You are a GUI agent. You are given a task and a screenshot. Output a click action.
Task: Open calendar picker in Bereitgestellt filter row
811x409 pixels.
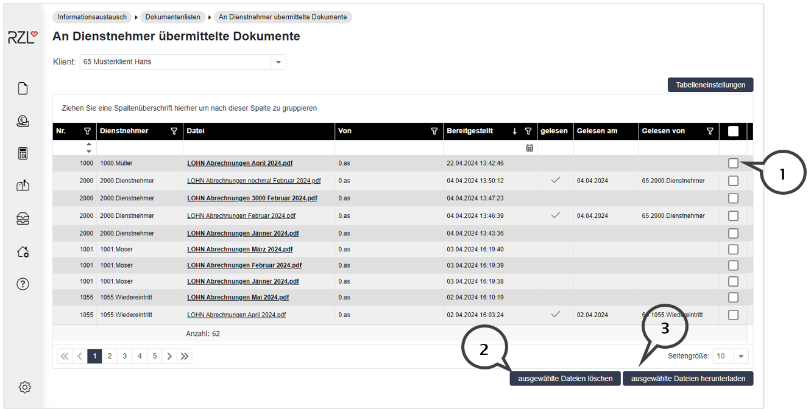click(x=529, y=148)
